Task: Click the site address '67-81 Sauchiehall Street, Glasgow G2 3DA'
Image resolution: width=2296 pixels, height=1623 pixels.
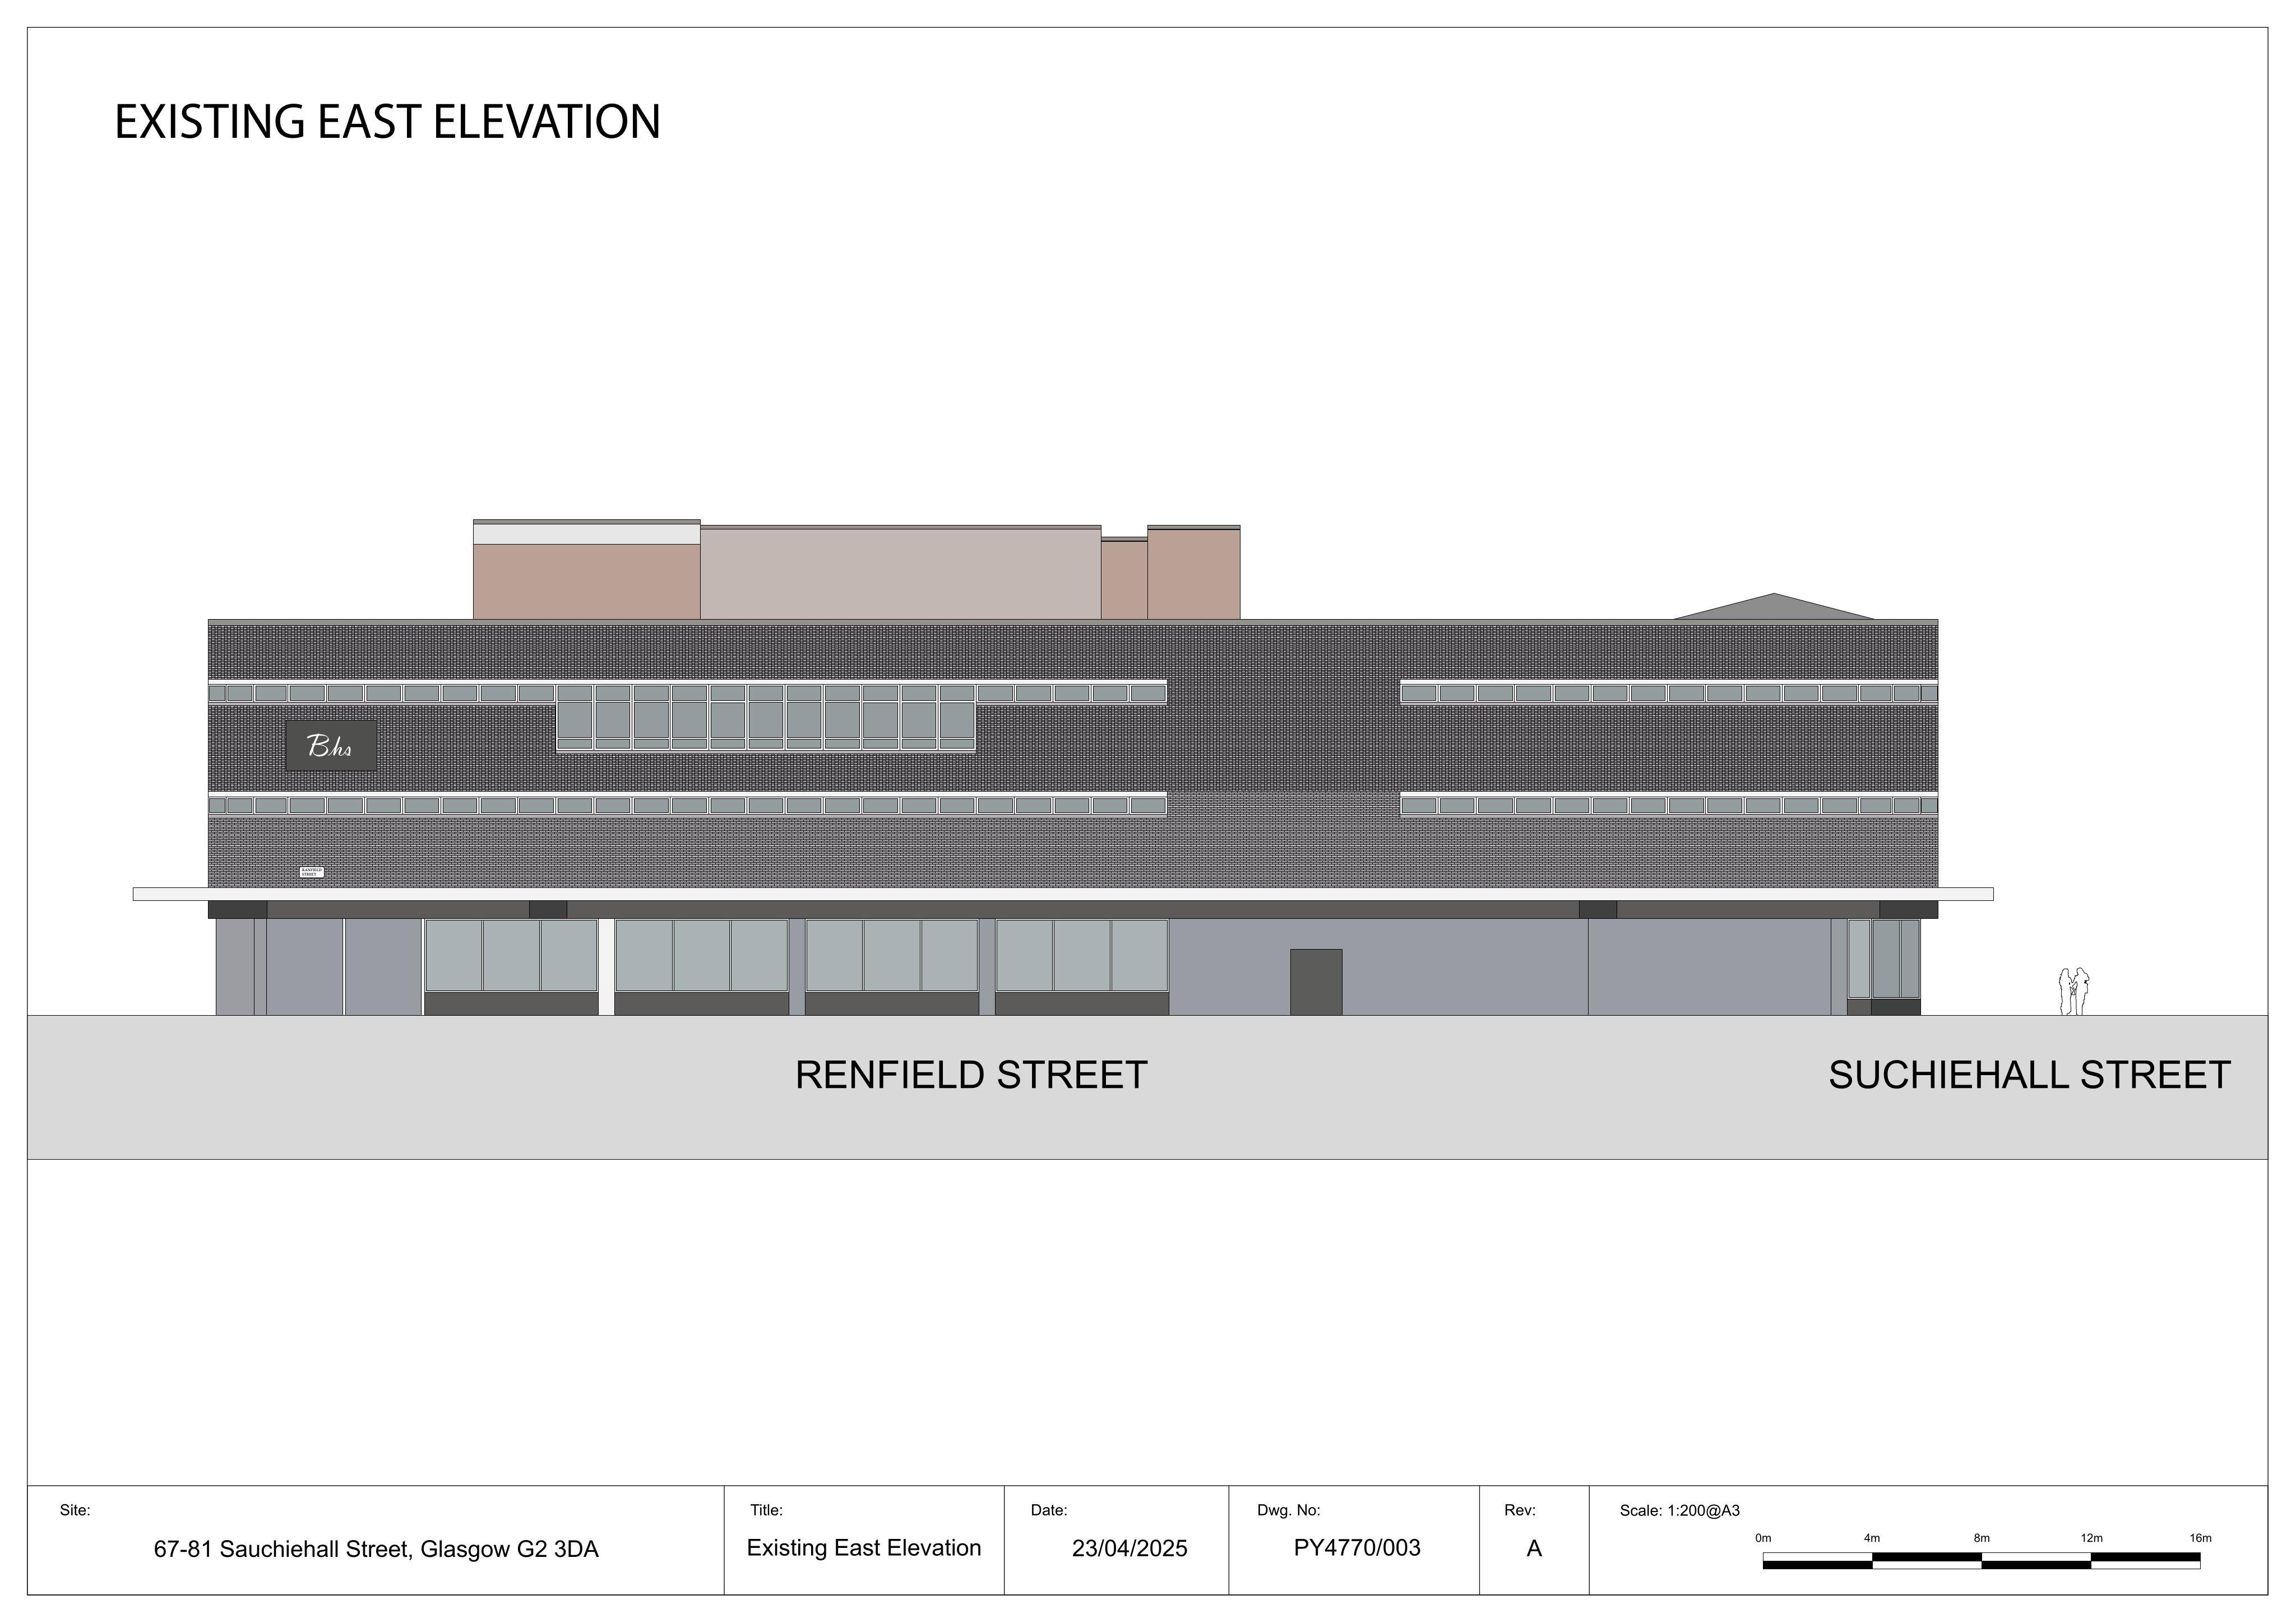Action: pyautogui.click(x=376, y=1549)
